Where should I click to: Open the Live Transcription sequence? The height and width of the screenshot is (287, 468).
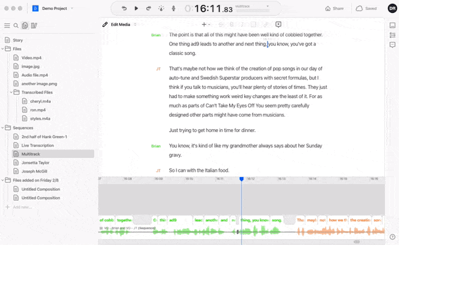(37, 146)
